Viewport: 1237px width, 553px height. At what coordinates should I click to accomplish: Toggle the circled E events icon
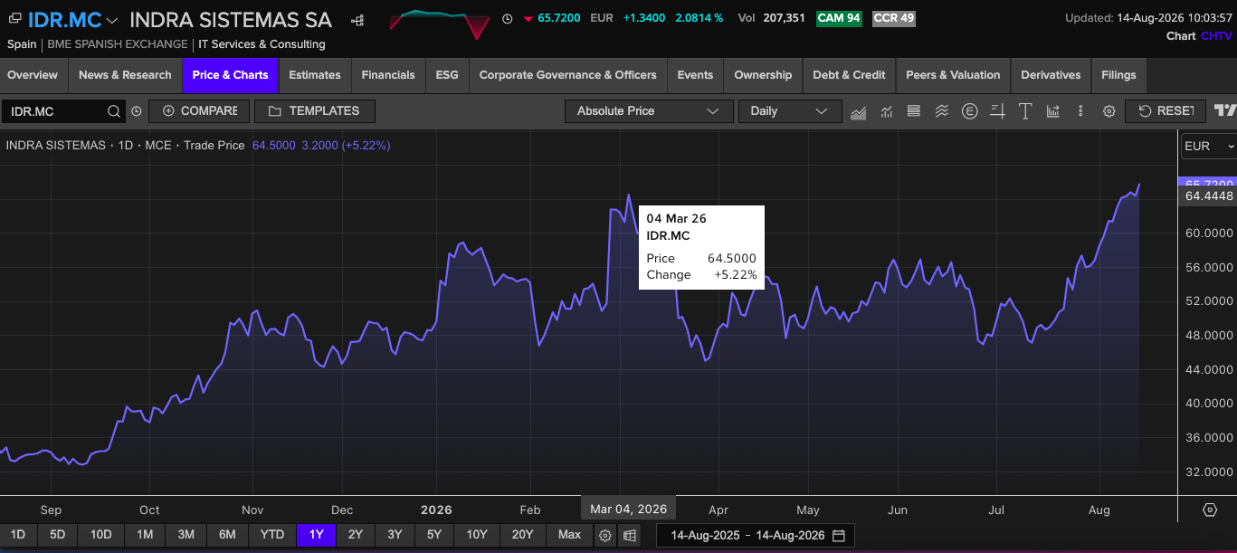tap(970, 111)
